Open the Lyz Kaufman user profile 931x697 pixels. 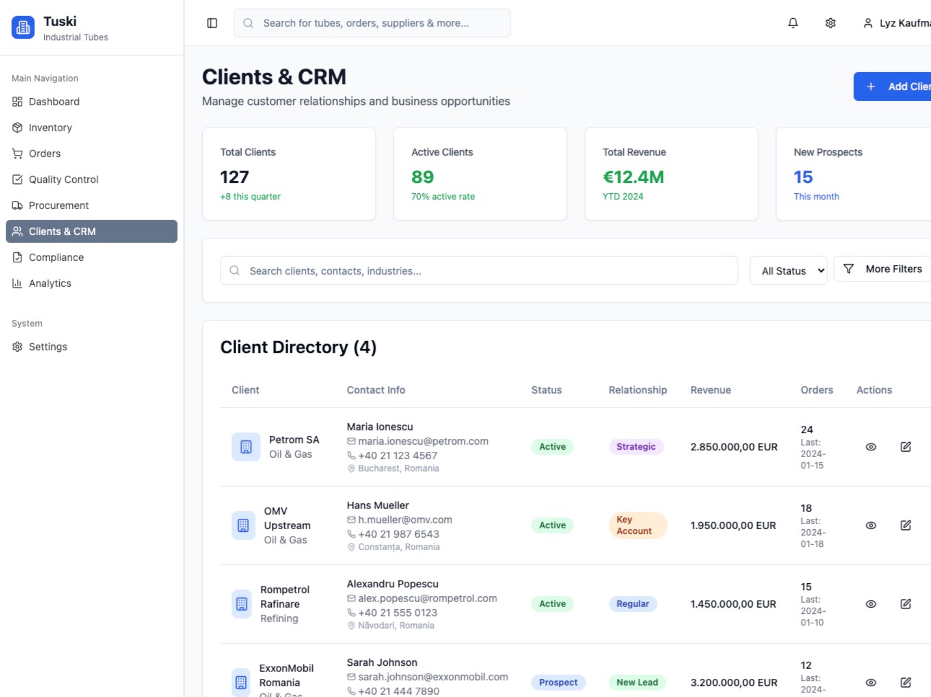coord(897,23)
